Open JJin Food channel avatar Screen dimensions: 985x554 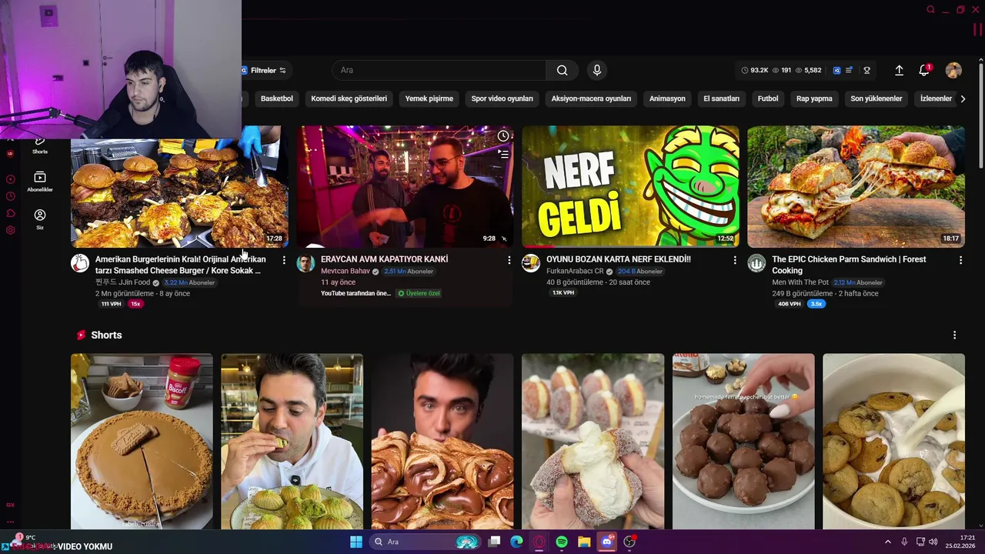tap(80, 263)
